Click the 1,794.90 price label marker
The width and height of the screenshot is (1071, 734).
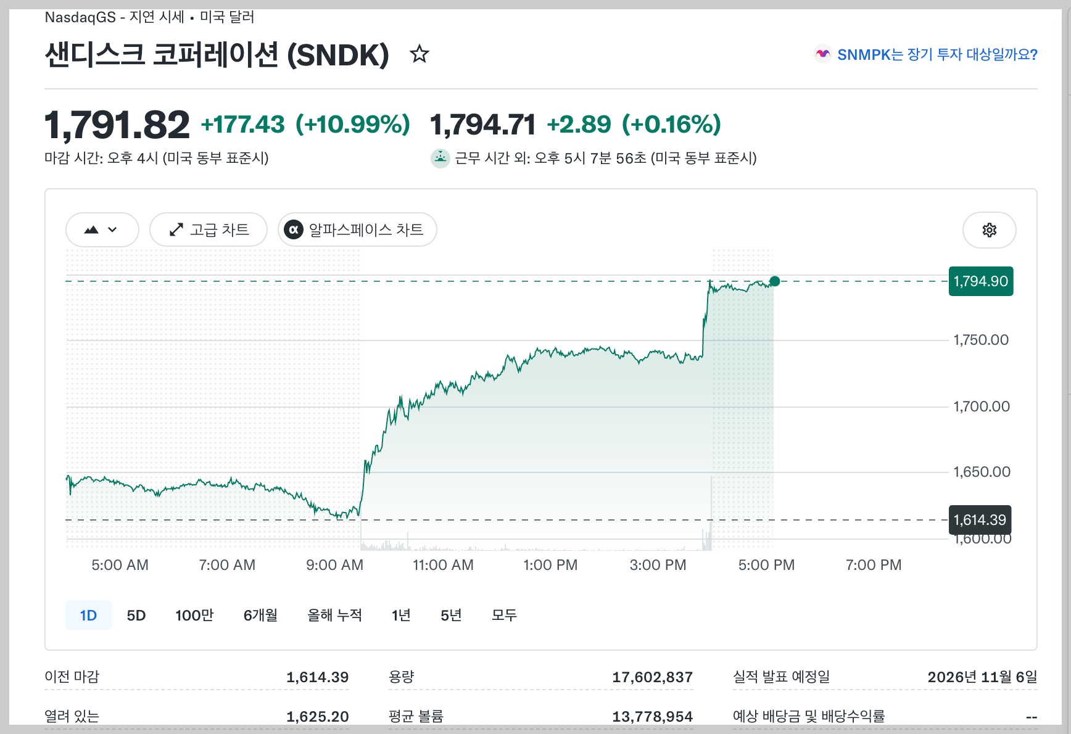click(980, 281)
